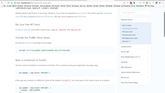Open the iOS client link
Viewport: 165px width, 93px height.
pos(82,17)
